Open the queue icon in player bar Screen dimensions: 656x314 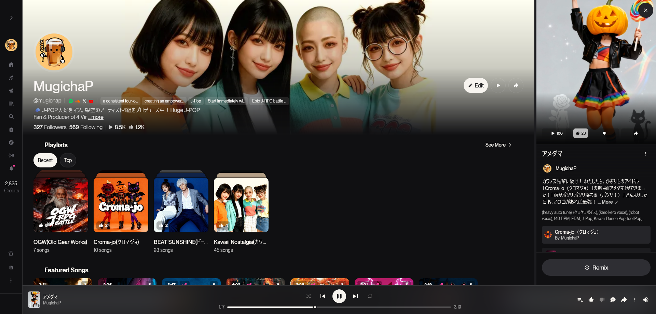pyautogui.click(x=580, y=300)
